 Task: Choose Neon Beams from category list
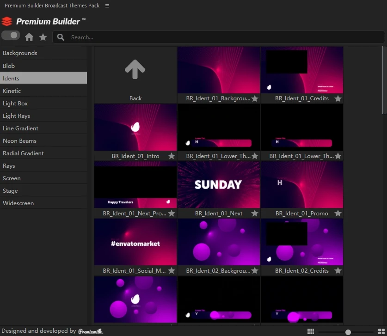[19, 141]
